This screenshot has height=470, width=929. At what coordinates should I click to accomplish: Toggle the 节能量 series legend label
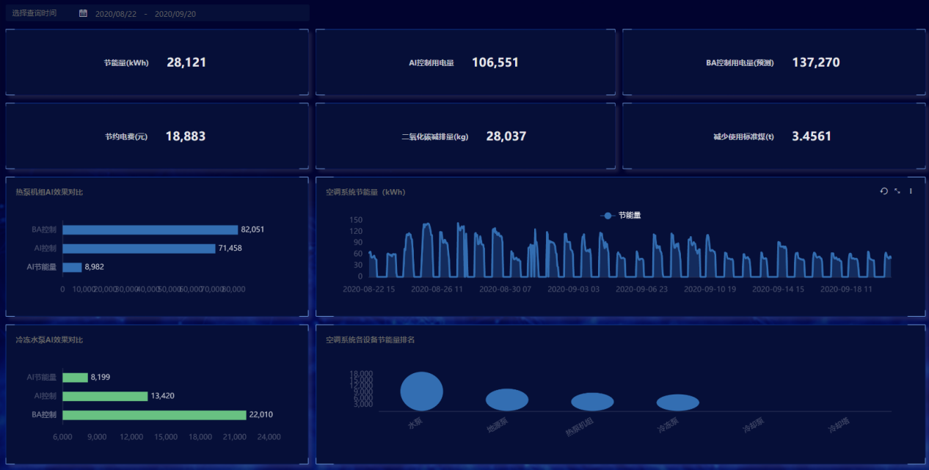click(630, 216)
